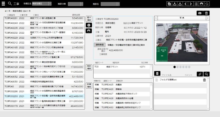The width and height of the screenshot is (220, 117).
Task: Click the 工事番号 column header
Action: (11, 15)
